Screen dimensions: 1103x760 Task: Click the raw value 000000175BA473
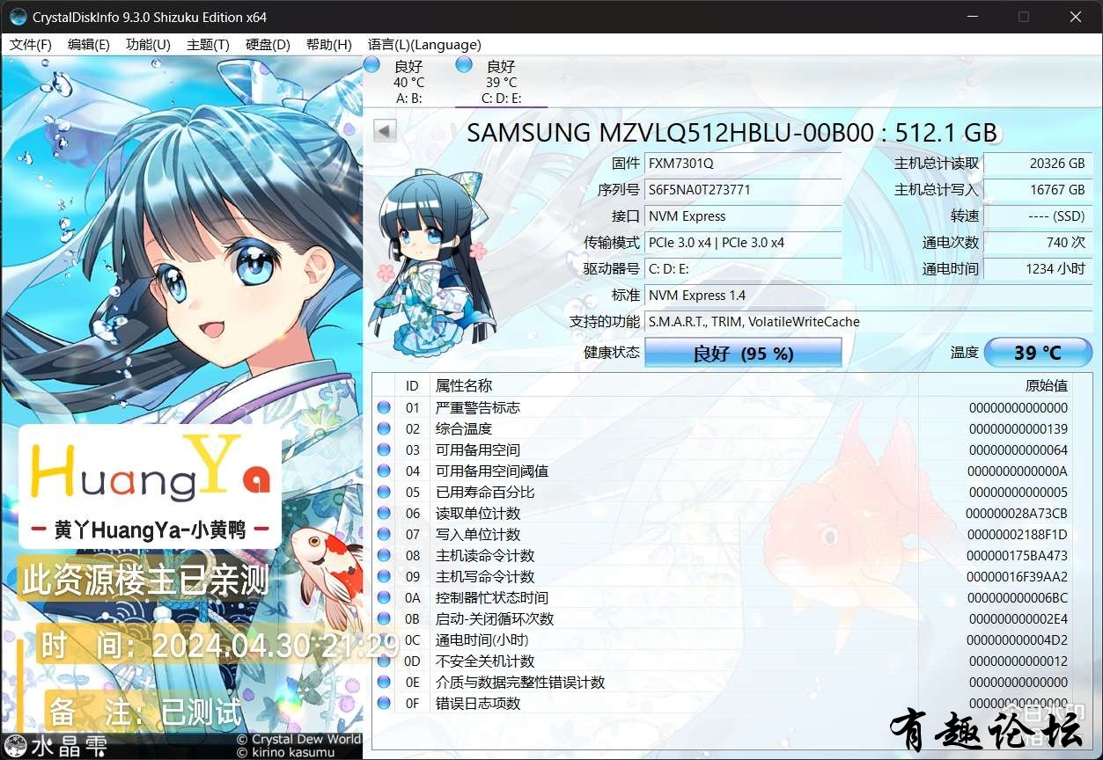pos(1017,555)
